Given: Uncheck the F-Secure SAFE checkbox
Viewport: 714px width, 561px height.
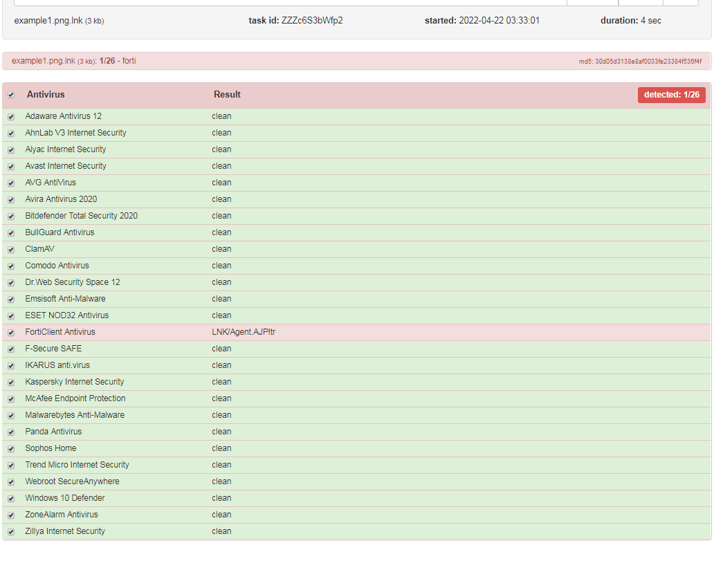Looking at the screenshot, I should pos(11,349).
